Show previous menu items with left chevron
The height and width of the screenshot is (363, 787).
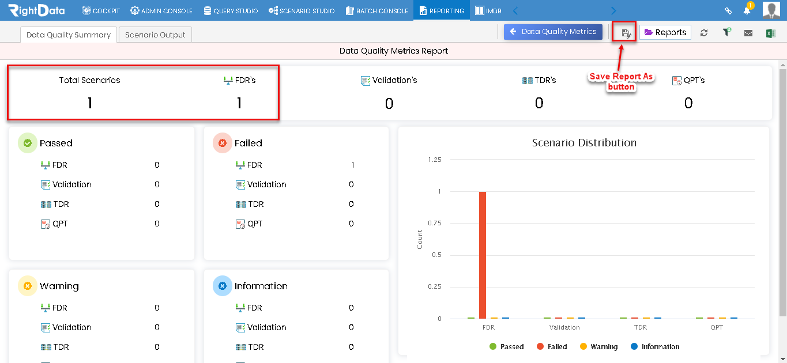click(x=515, y=10)
